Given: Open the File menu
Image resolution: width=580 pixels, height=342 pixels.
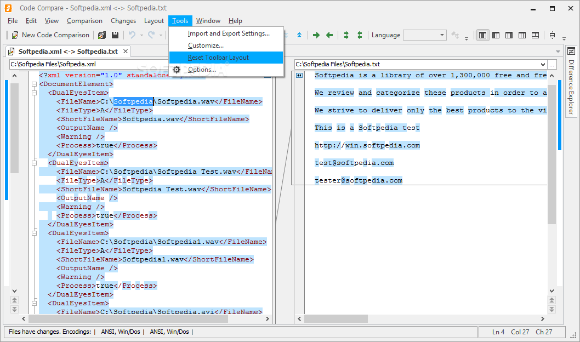Looking at the screenshot, I should coord(13,21).
